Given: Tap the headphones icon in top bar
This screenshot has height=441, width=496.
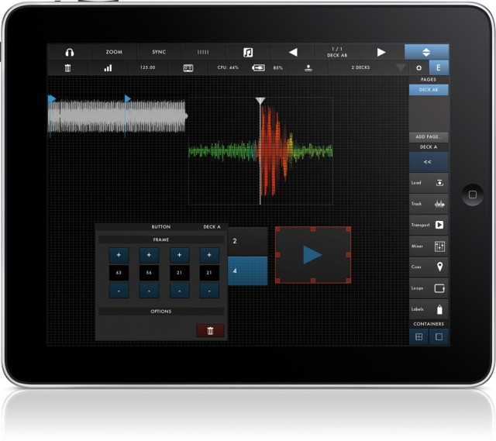Looking at the screenshot, I should (69, 52).
